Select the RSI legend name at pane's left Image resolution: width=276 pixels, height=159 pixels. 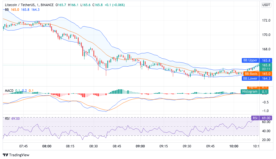click(x=7, y=118)
